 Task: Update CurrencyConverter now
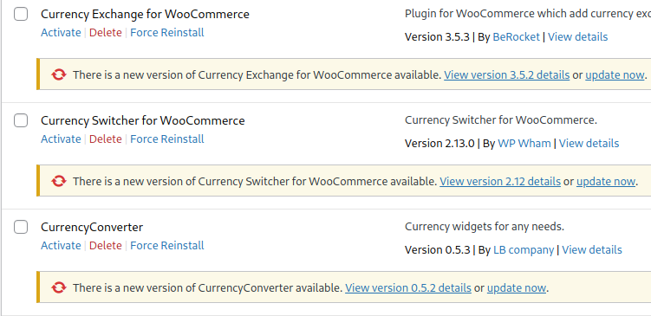coord(517,287)
